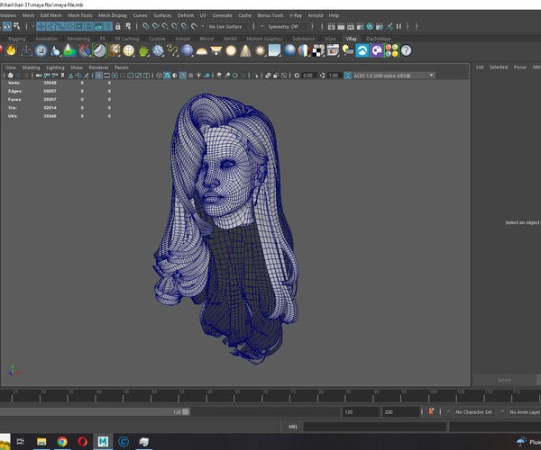Click the V-Ray fire icon on the shelf
The width and height of the screenshot is (541, 450).
[x=12, y=50]
